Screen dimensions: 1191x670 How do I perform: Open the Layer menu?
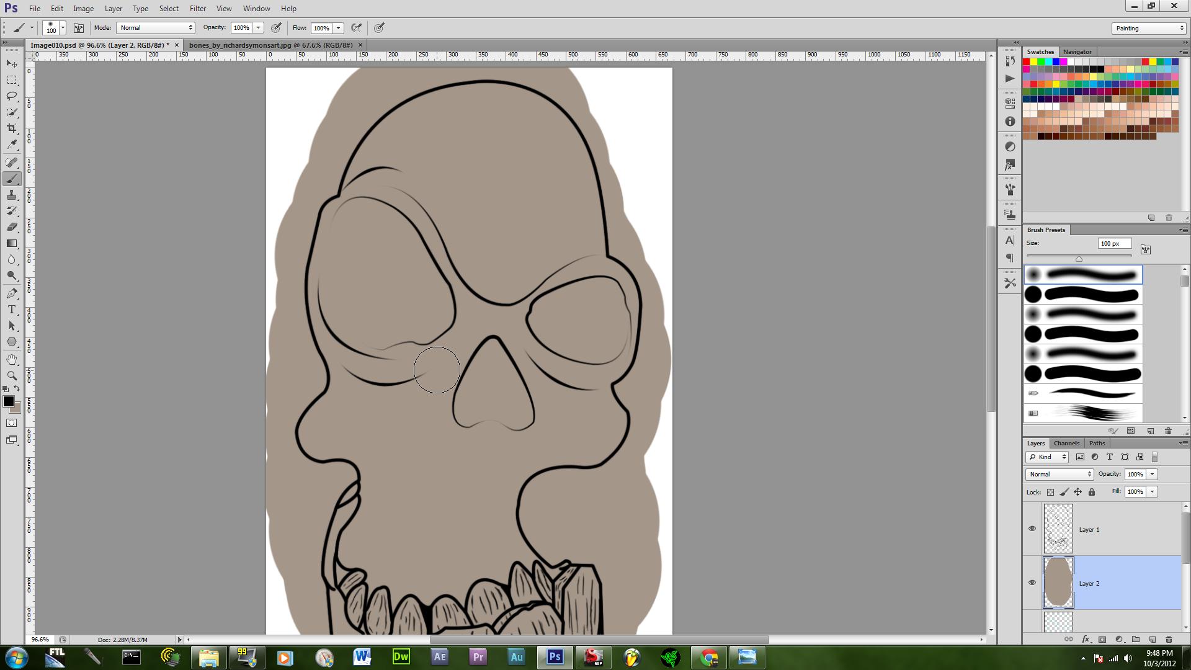113,9
